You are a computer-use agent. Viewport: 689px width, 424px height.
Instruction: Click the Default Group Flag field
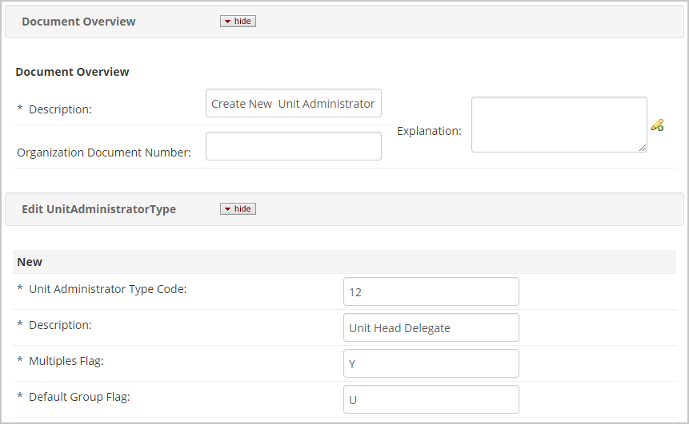[431, 399]
